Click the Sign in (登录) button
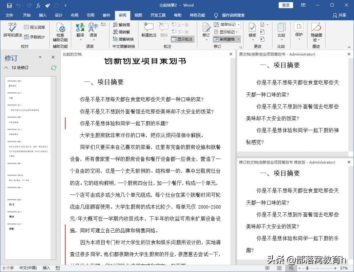Screen dimensions: 354x272 (x=286, y=5)
